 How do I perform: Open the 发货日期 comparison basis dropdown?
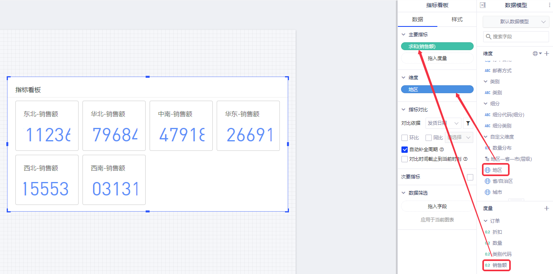[x=443, y=124]
